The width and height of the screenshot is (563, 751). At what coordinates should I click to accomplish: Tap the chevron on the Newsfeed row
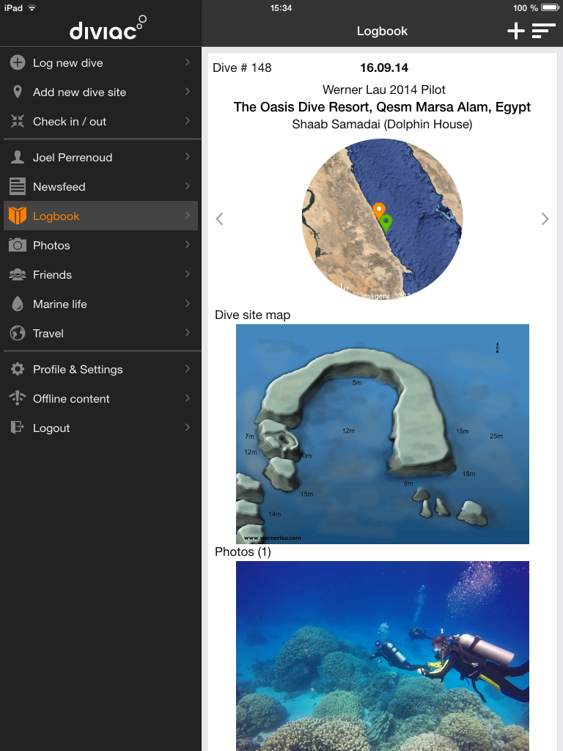(188, 186)
